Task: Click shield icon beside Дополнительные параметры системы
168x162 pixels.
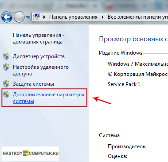Action: click(x=6, y=95)
